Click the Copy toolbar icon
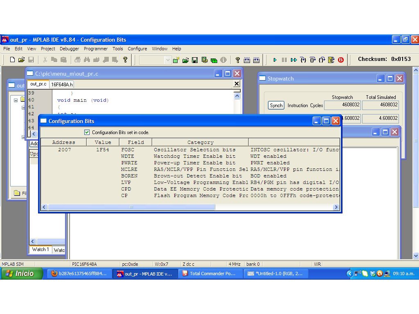The width and height of the screenshot is (419, 314). point(54,60)
